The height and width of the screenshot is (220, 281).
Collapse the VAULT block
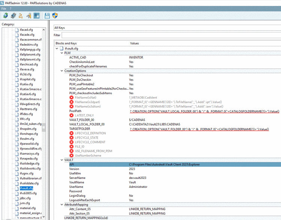tap(61, 160)
